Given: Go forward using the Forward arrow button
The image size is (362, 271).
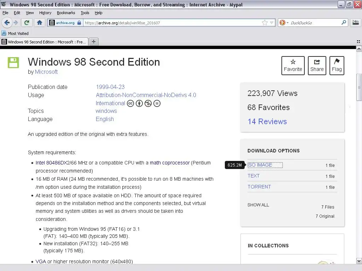Looking at the screenshot, I should (16, 23).
